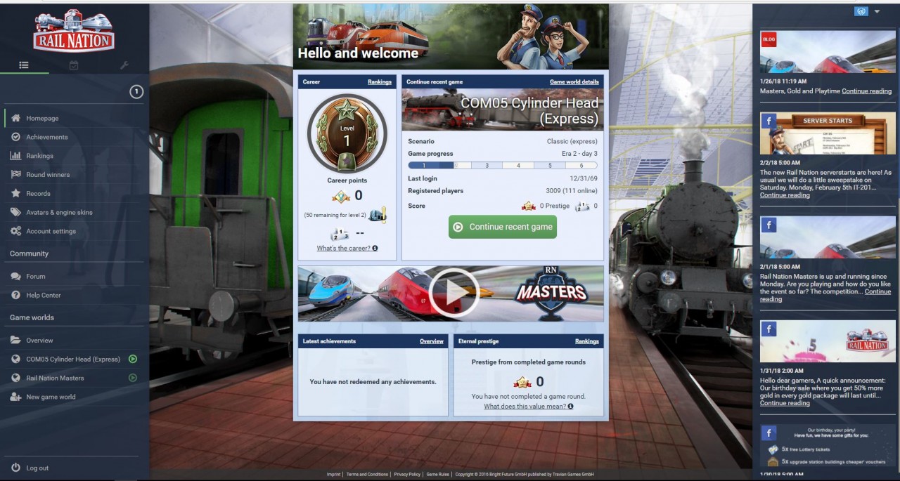The width and height of the screenshot is (900, 481).
Task: Open the notification badge showing 1
Action: [136, 92]
